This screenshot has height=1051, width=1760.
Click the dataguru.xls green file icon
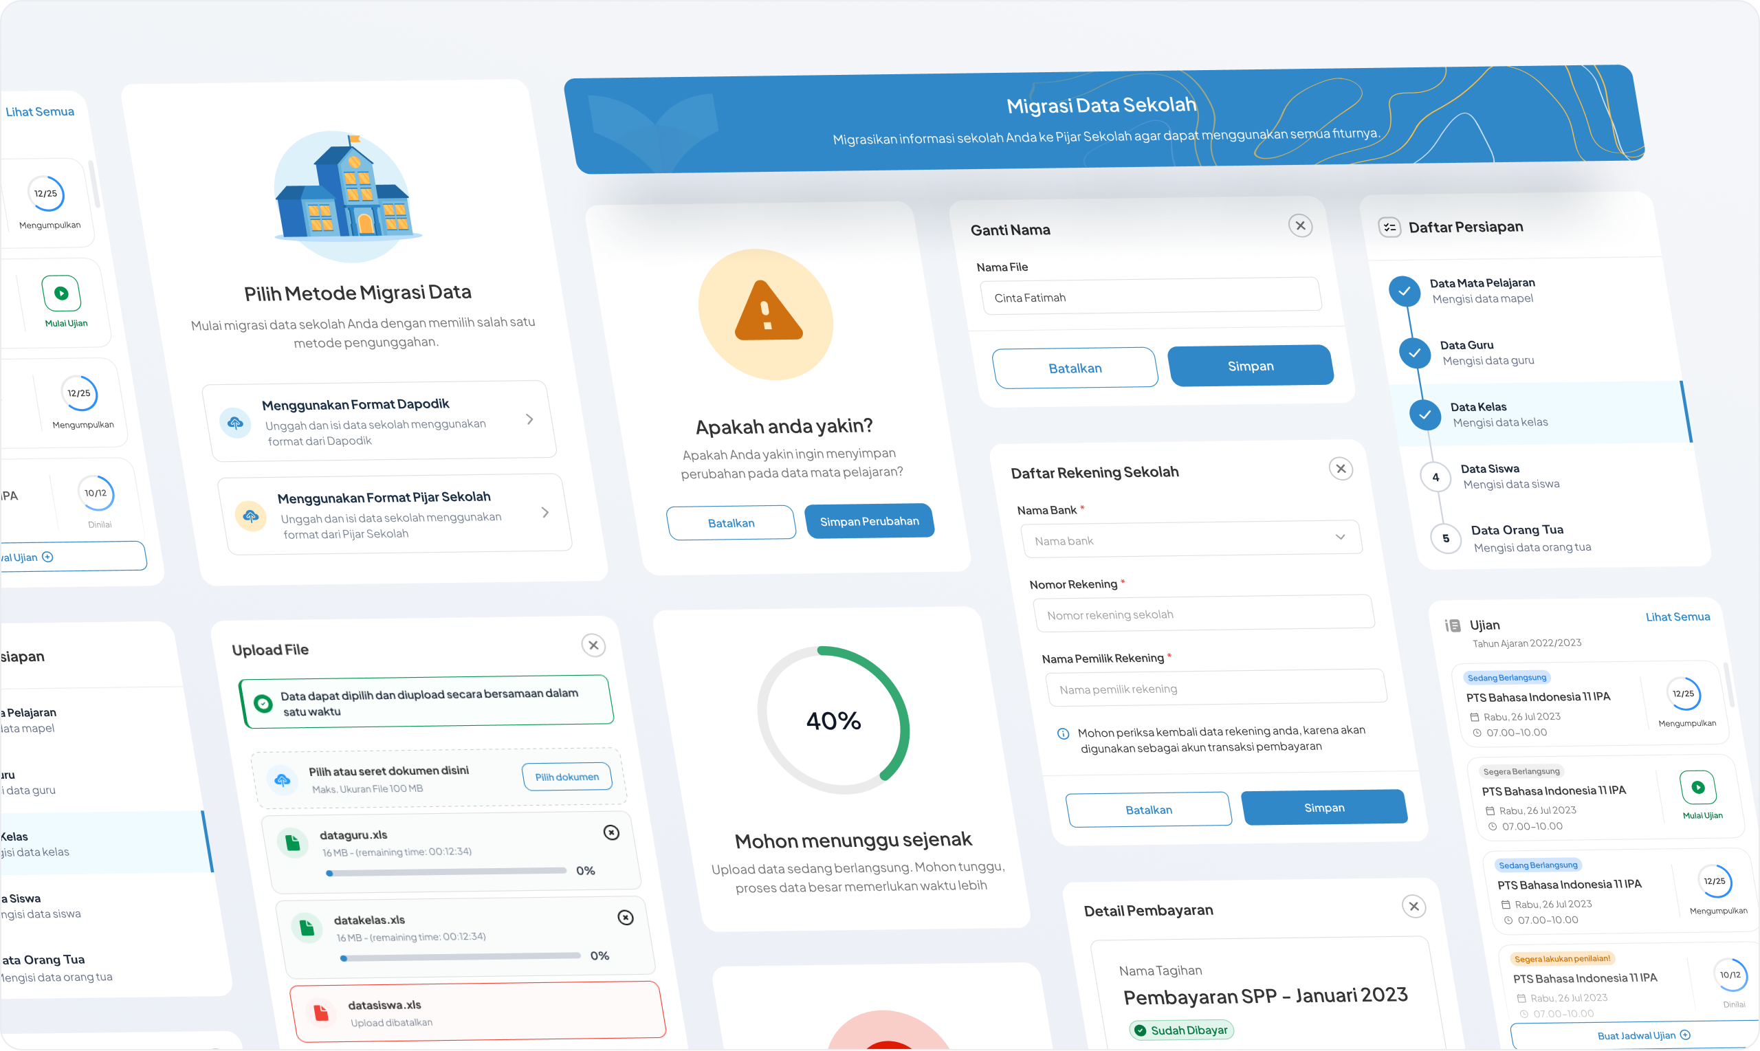[292, 843]
